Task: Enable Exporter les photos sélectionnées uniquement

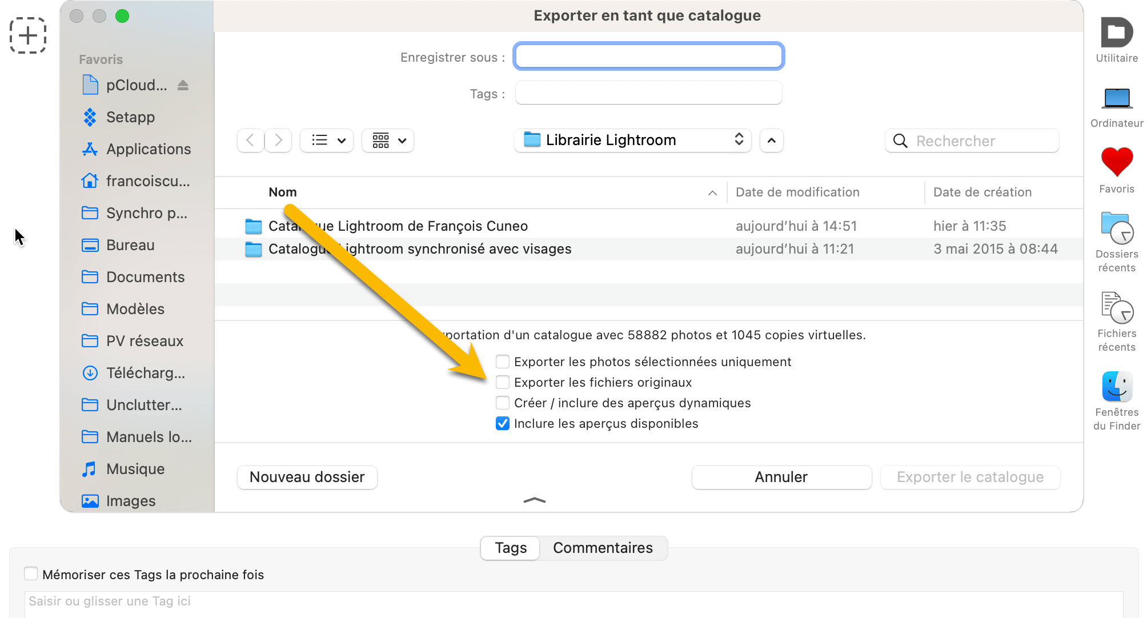Action: point(503,362)
